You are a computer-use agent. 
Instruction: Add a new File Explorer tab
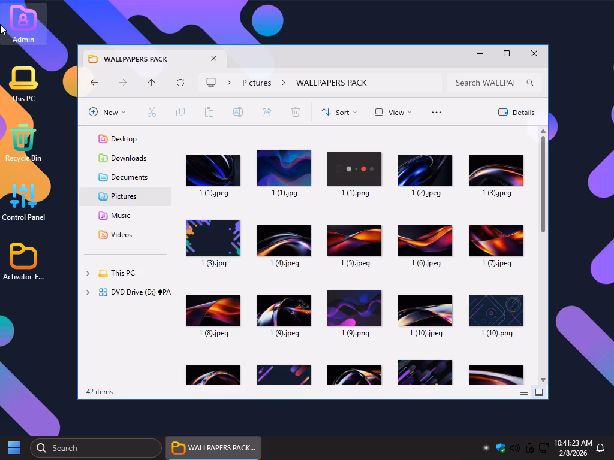240,59
